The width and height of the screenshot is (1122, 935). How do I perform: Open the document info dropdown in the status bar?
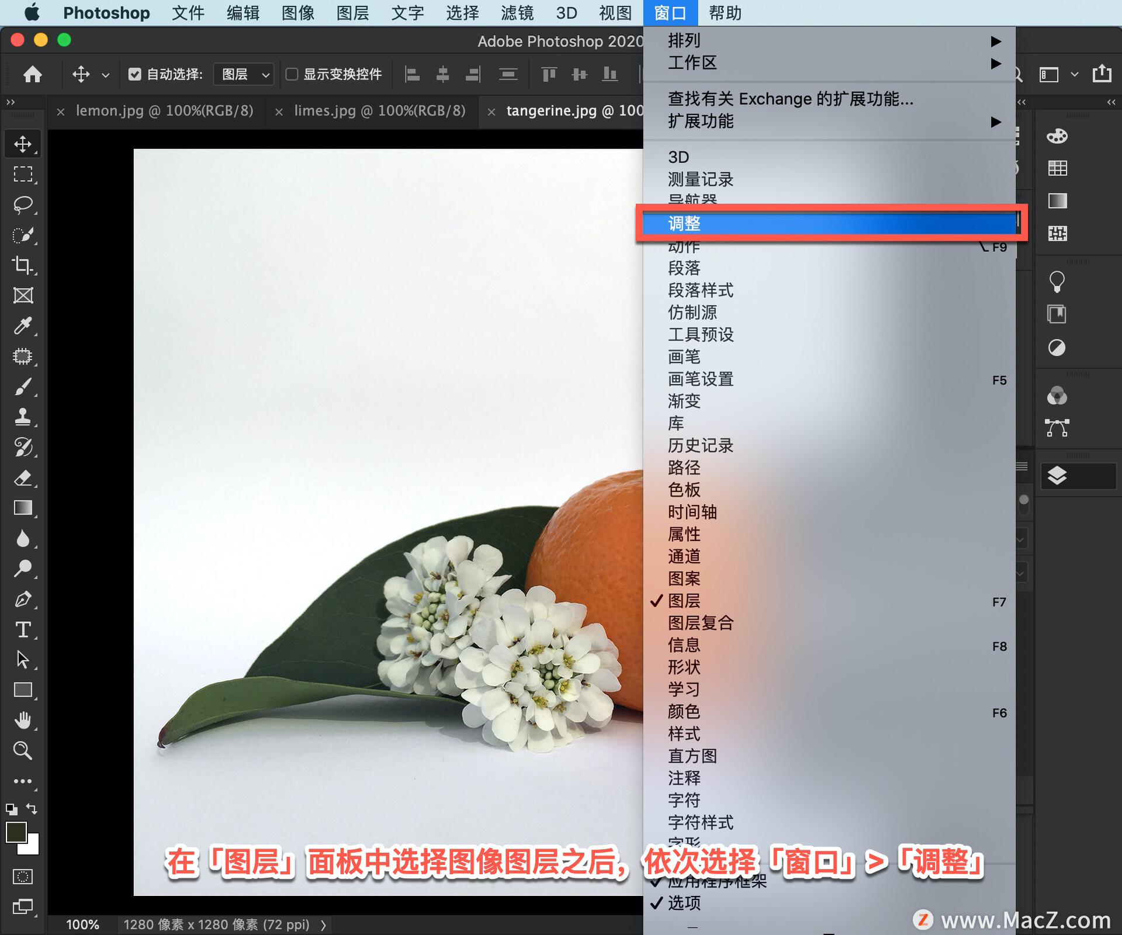pos(325,924)
